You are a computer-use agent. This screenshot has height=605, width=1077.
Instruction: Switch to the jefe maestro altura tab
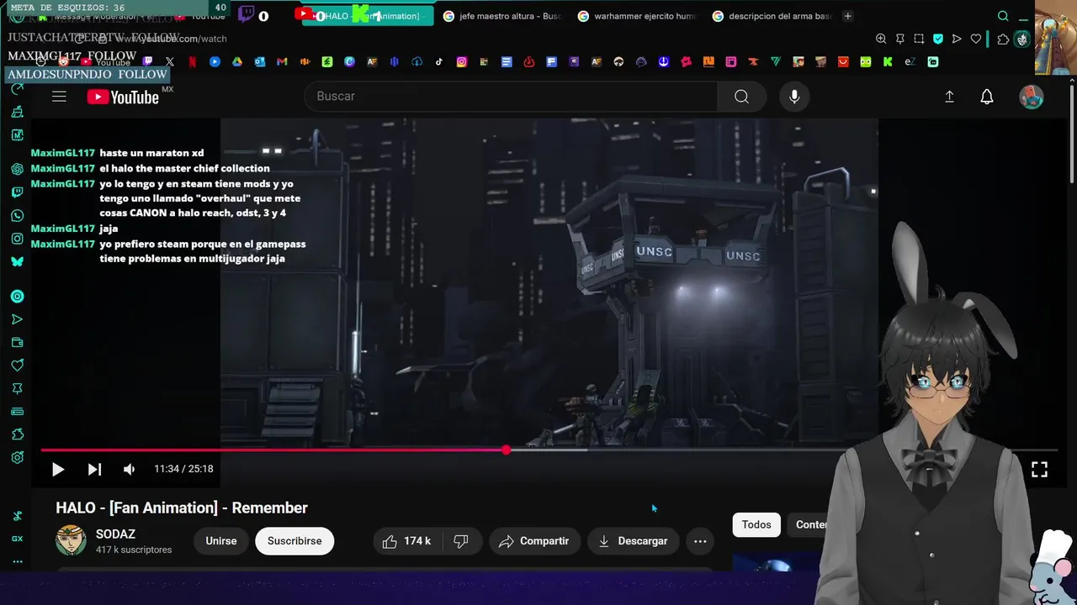point(502,16)
